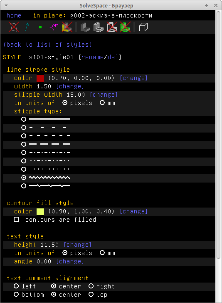Toggle constraints display 74° icon
The image size is (222, 303).
pyautogui.click(x=54, y=27)
